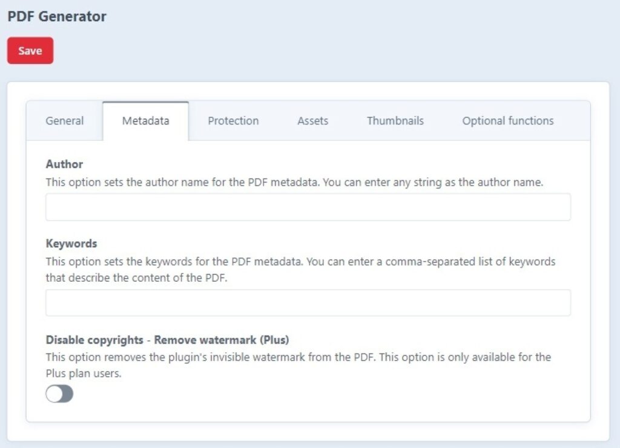This screenshot has height=448, width=620.
Task: View the Thumbnails tab
Action: [395, 121]
